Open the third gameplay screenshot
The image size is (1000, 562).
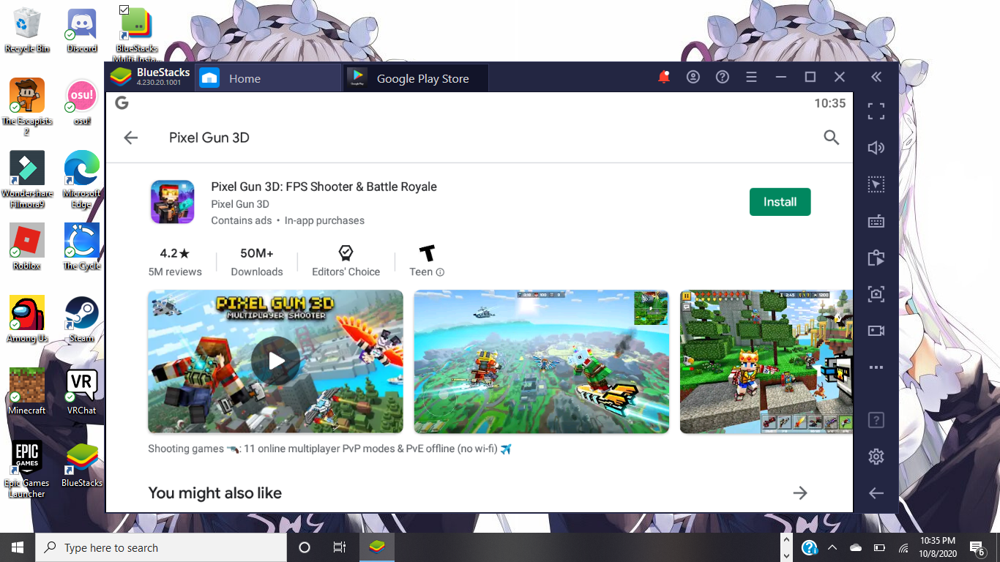766,361
